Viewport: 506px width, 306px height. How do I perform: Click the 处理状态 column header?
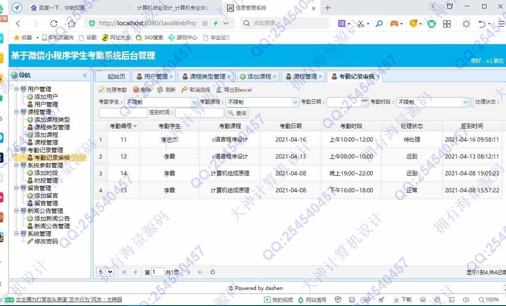412,126
